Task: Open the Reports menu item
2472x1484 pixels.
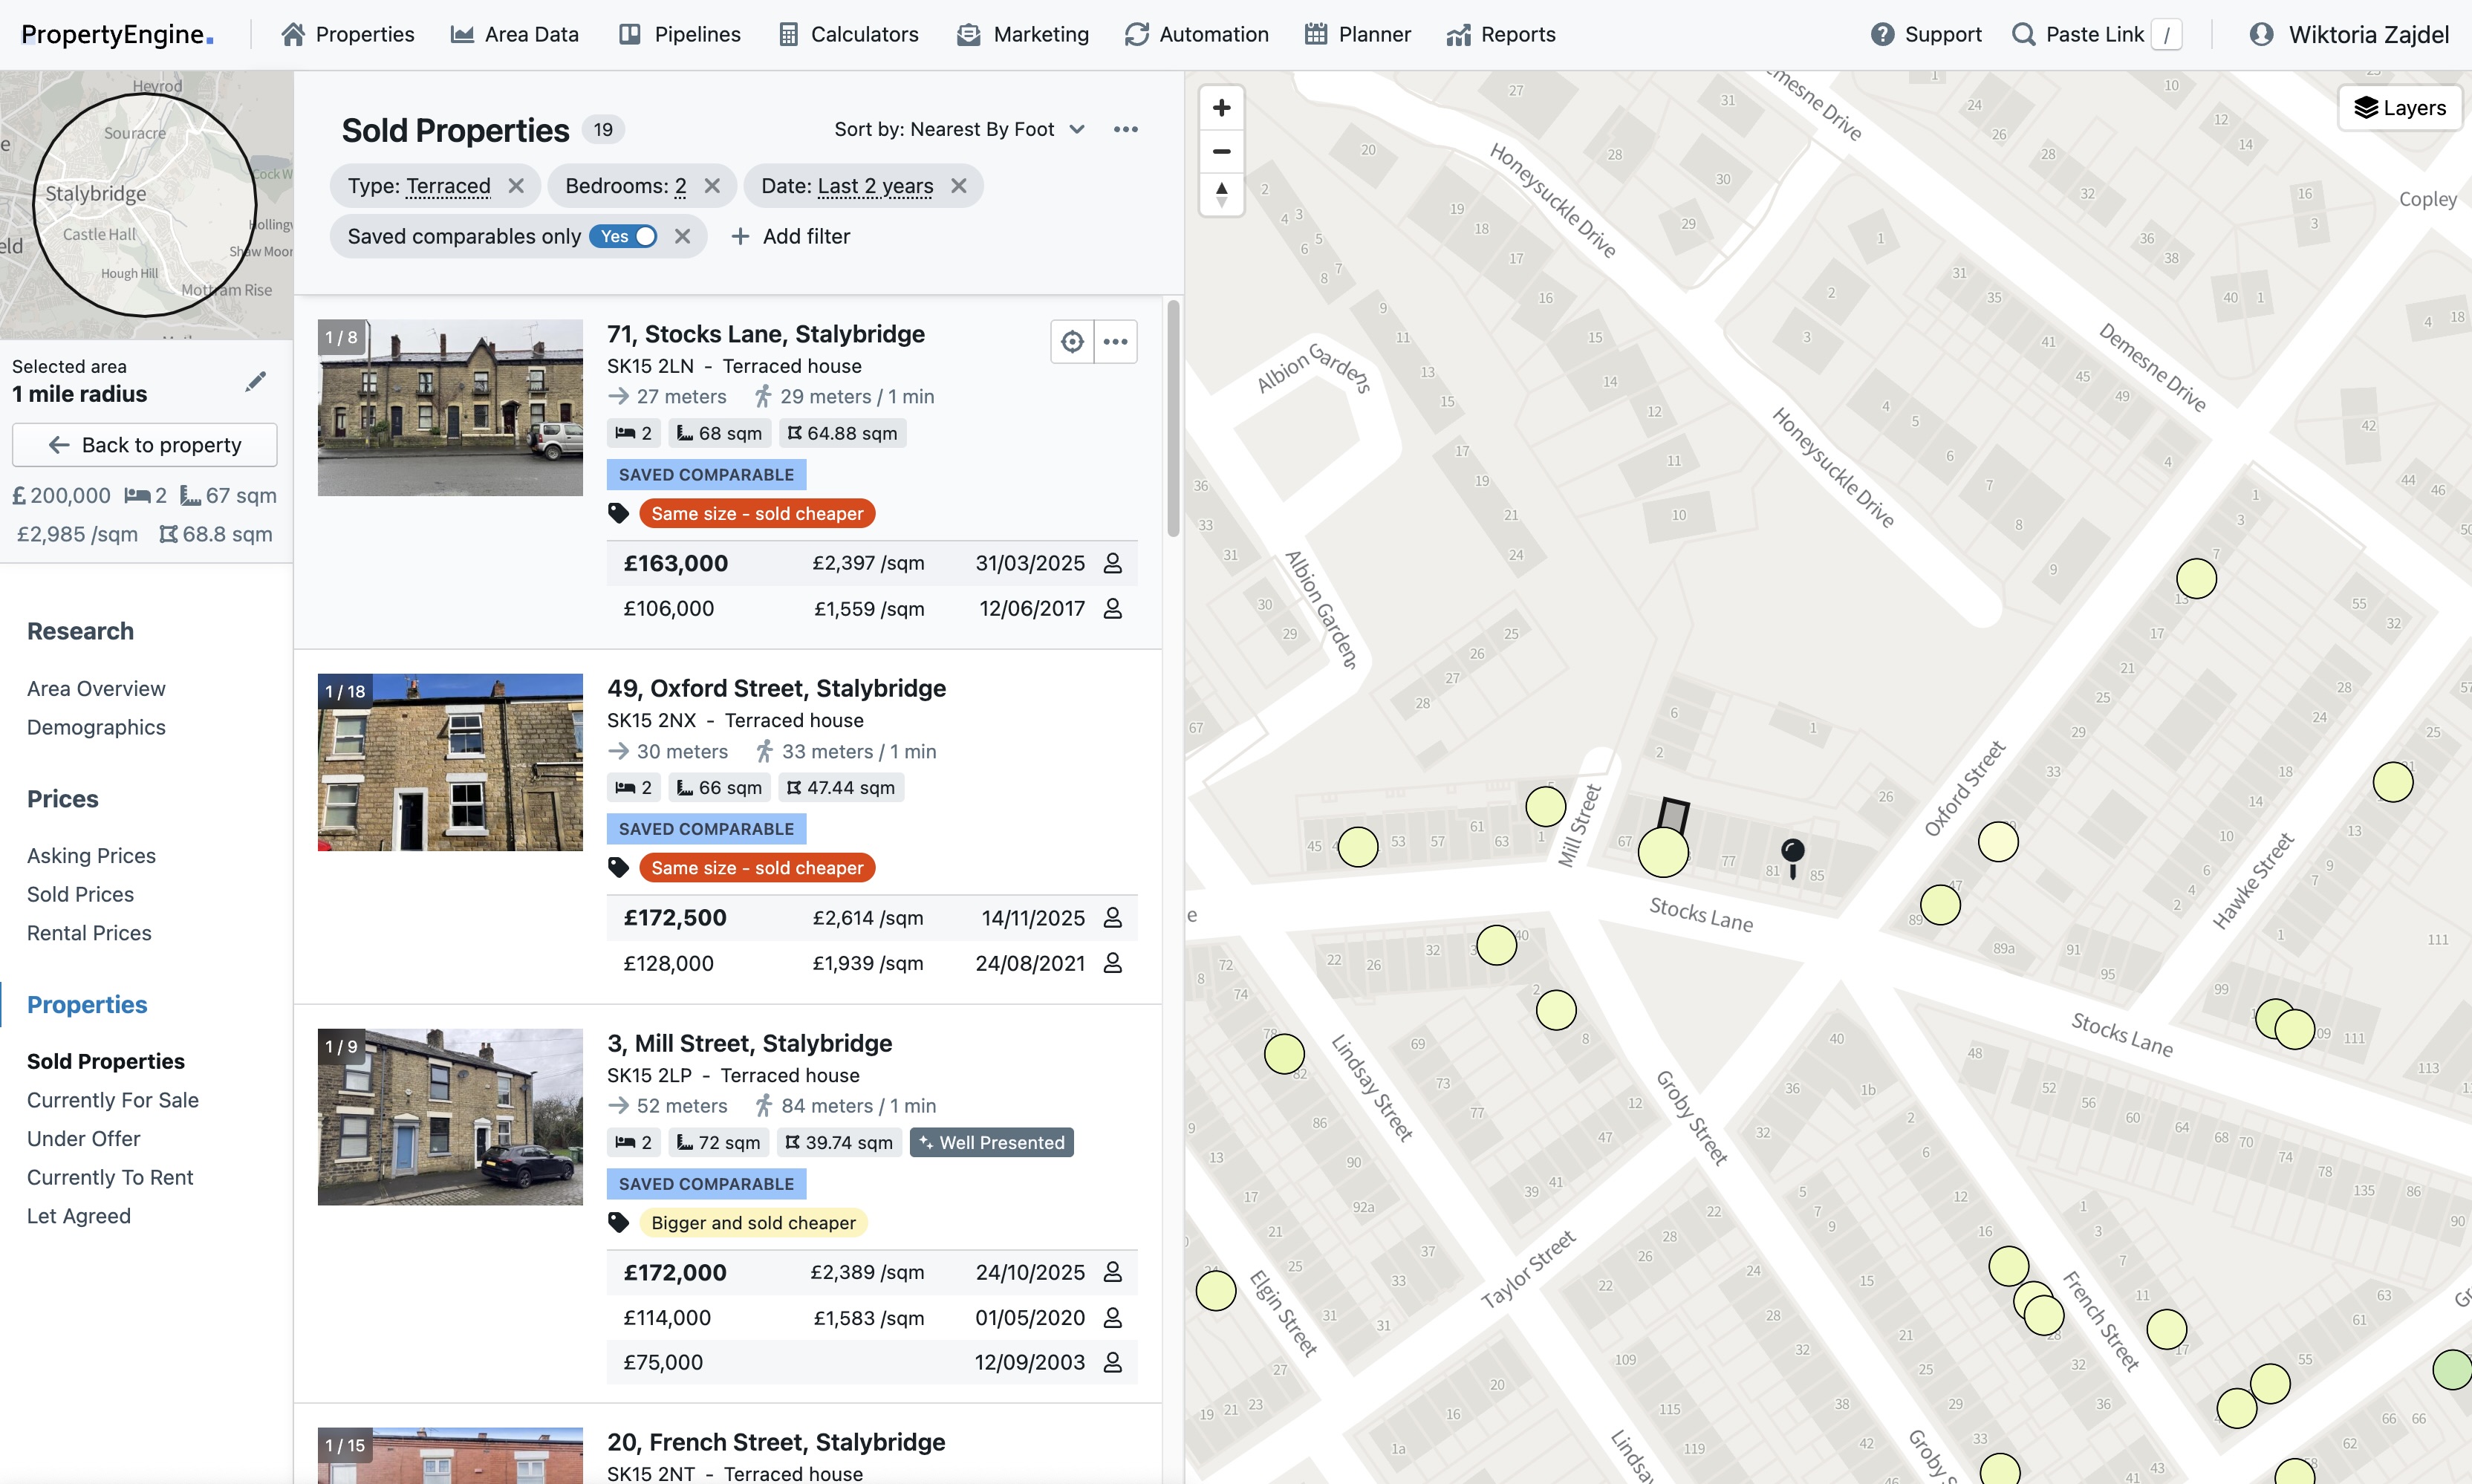Action: 1501,34
